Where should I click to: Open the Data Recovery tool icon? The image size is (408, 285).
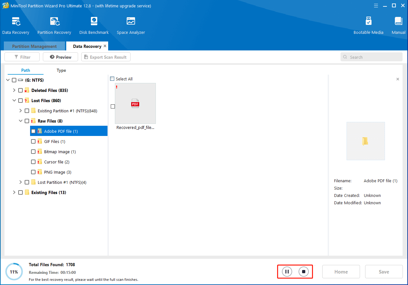coord(16,22)
